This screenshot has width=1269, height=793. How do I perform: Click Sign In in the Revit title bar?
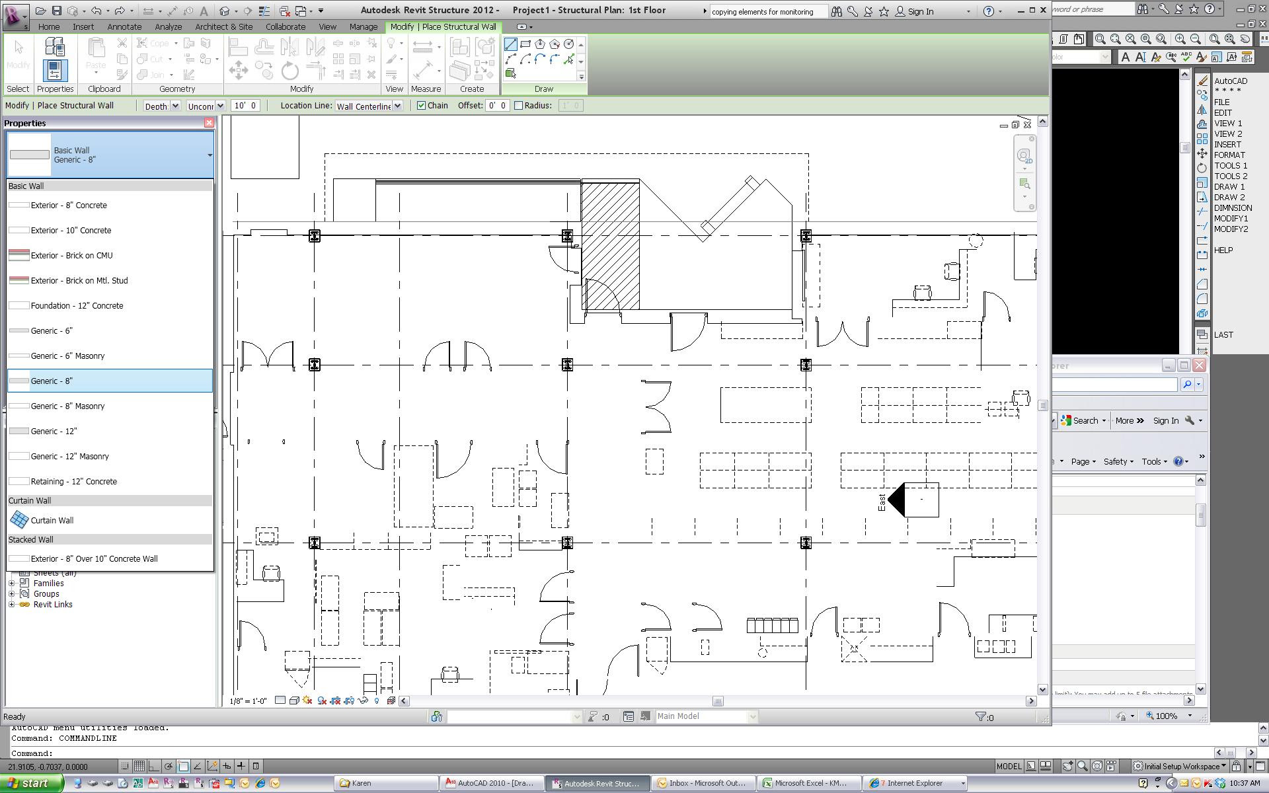[913, 11]
